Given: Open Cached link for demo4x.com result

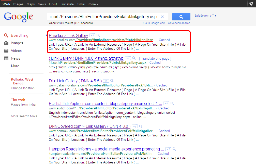Looking at the screenshot, I should click(x=164, y=131).
